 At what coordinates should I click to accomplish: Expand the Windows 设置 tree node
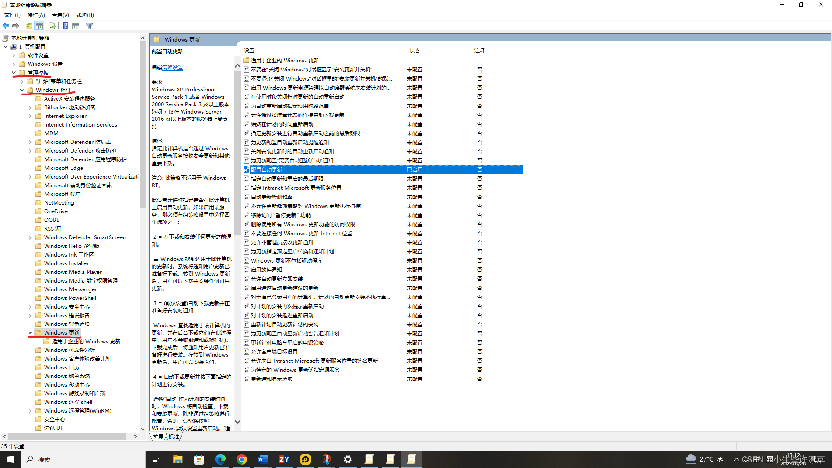(13, 64)
